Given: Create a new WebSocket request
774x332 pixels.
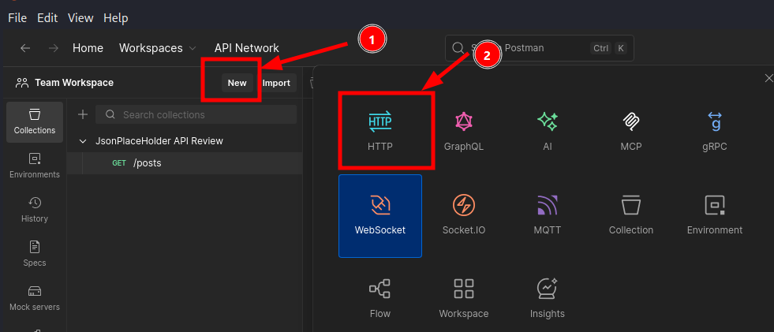Looking at the screenshot, I should (380, 216).
